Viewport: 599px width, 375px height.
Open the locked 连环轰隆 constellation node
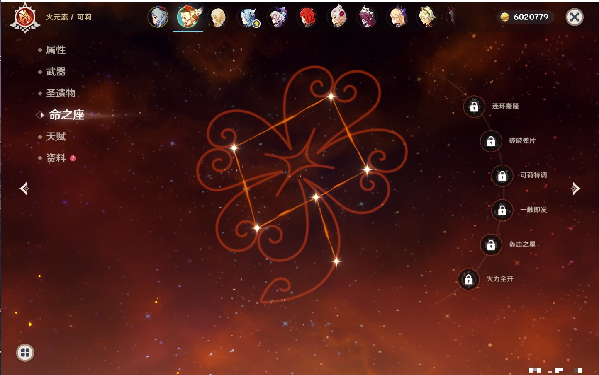[474, 106]
